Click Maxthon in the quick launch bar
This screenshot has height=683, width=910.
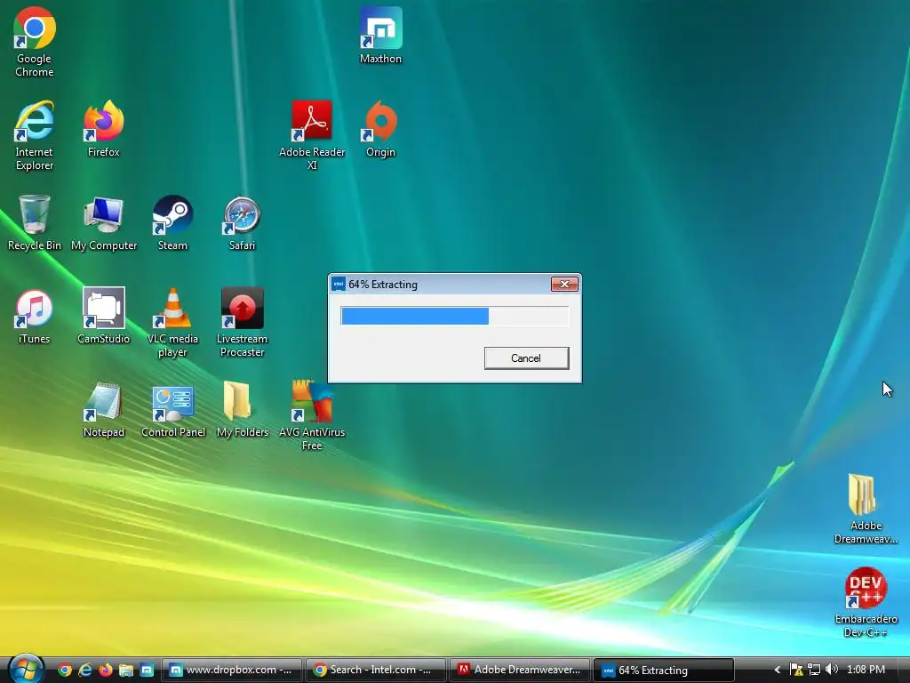click(147, 671)
